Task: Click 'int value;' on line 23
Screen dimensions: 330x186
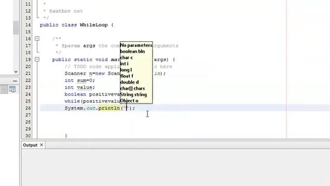Action: (80, 87)
